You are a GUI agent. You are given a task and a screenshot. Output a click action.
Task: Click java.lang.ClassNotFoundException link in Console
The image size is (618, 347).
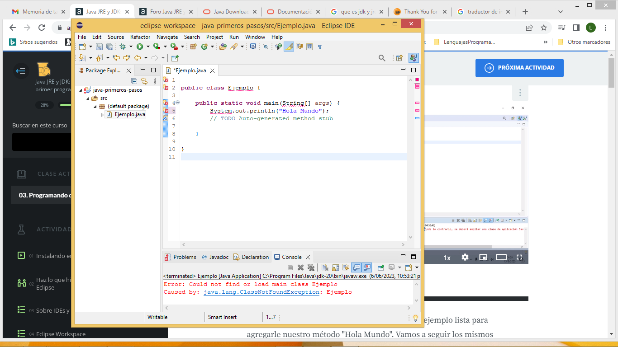[x=261, y=292]
